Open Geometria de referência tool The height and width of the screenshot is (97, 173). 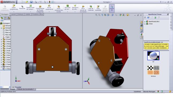75,7
